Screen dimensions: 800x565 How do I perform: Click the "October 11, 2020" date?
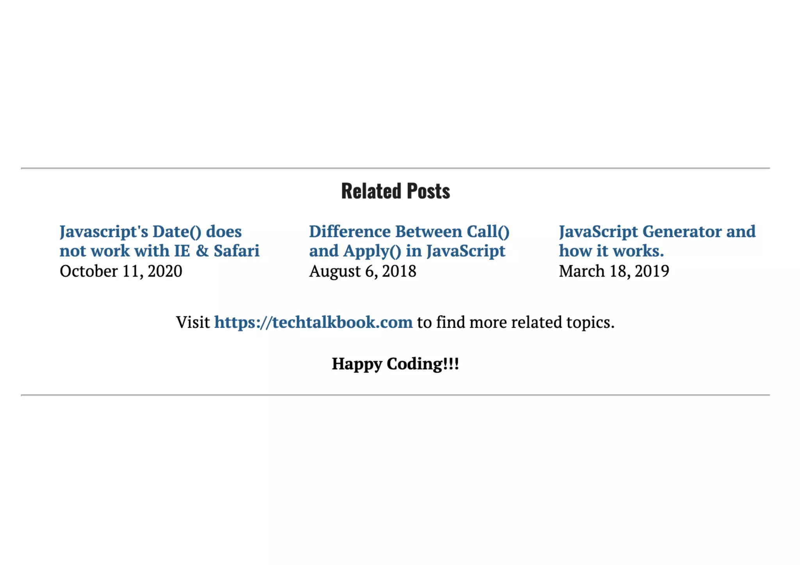pyautogui.click(x=121, y=271)
